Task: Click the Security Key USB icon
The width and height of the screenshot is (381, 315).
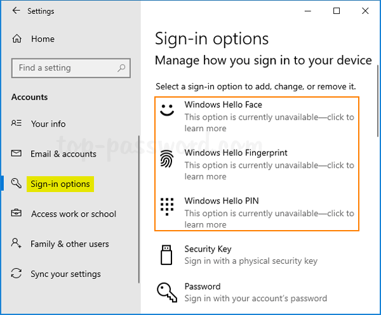Action: (166, 255)
